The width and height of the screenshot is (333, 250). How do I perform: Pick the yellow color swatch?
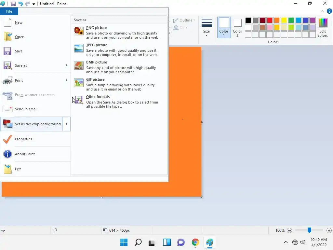284,20
